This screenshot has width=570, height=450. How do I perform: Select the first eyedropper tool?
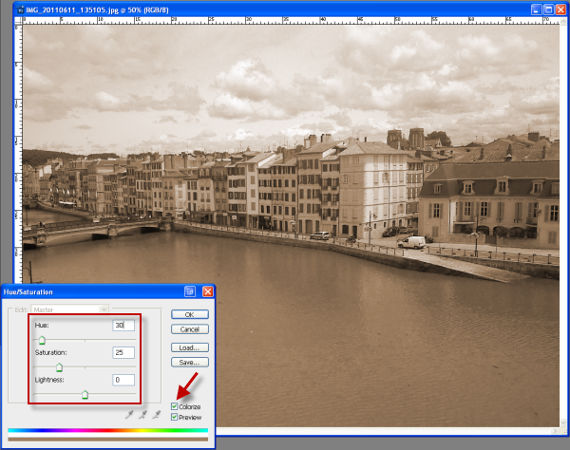(x=130, y=414)
